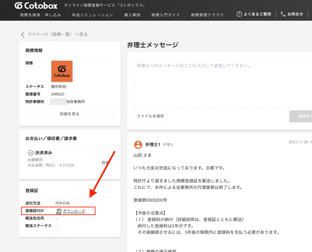The height and width of the screenshot is (252, 312).
Task: Click the 詳細 button in payment section
Action: pyautogui.click(x=105, y=163)
